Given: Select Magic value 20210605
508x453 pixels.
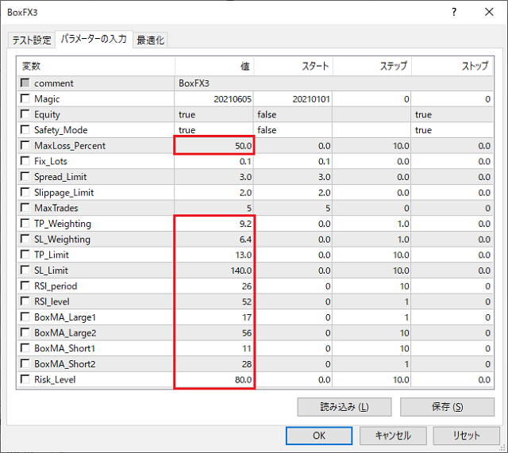Looking at the screenshot, I should [214, 98].
